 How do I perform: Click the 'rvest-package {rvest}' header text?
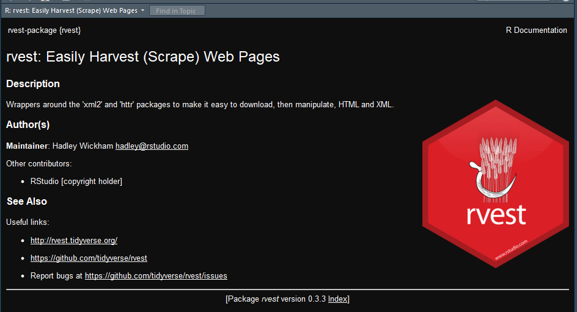click(44, 30)
